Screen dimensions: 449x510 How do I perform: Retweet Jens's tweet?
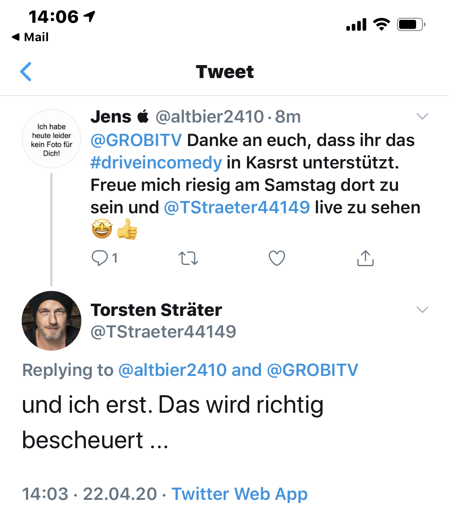[x=188, y=258]
